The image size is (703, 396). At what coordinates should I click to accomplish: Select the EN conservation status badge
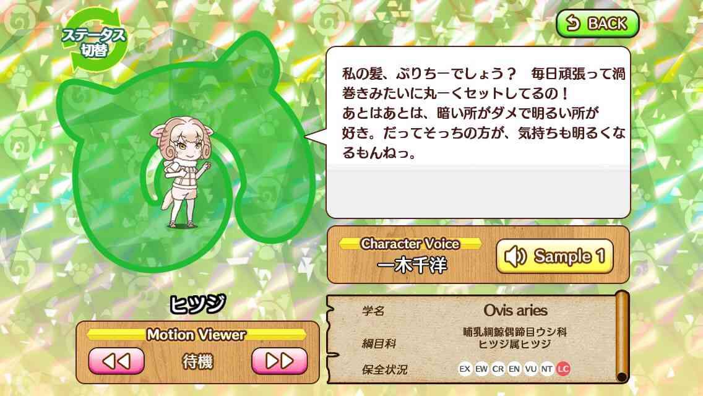[514, 369]
